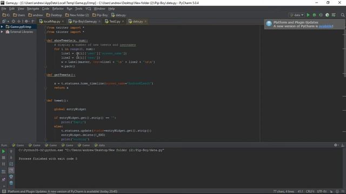Screen dimensions: 346x194
Task: Open the Run panel gear settings icon
Action: click(336, 145)
